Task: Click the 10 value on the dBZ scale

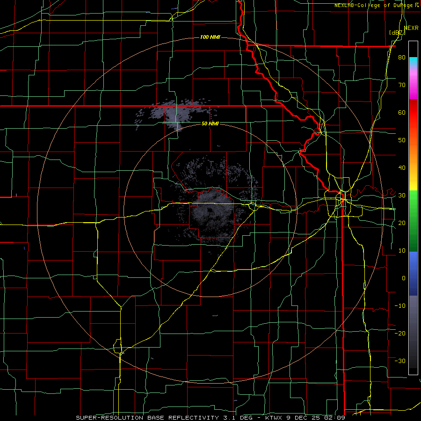Action: click(402, 251)
